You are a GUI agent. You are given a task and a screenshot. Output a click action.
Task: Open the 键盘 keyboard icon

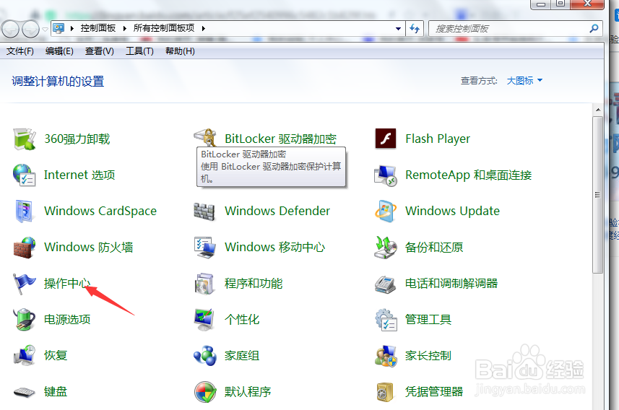pos(25,392)
